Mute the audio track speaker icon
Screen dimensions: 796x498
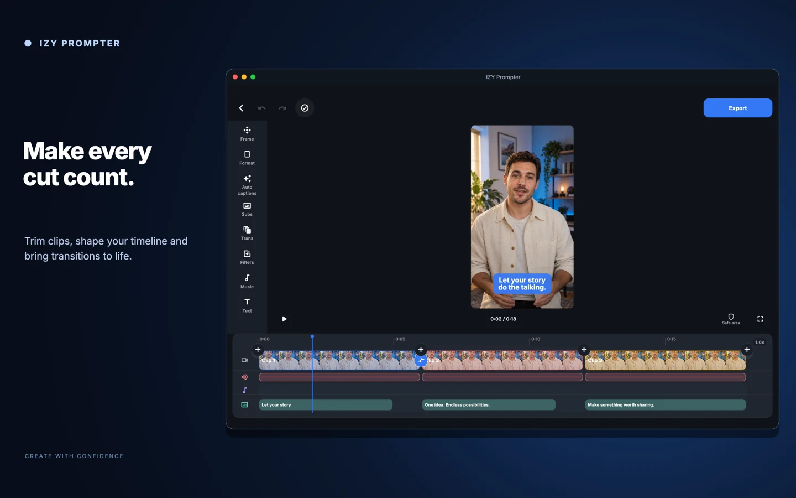tap(244, 377)
